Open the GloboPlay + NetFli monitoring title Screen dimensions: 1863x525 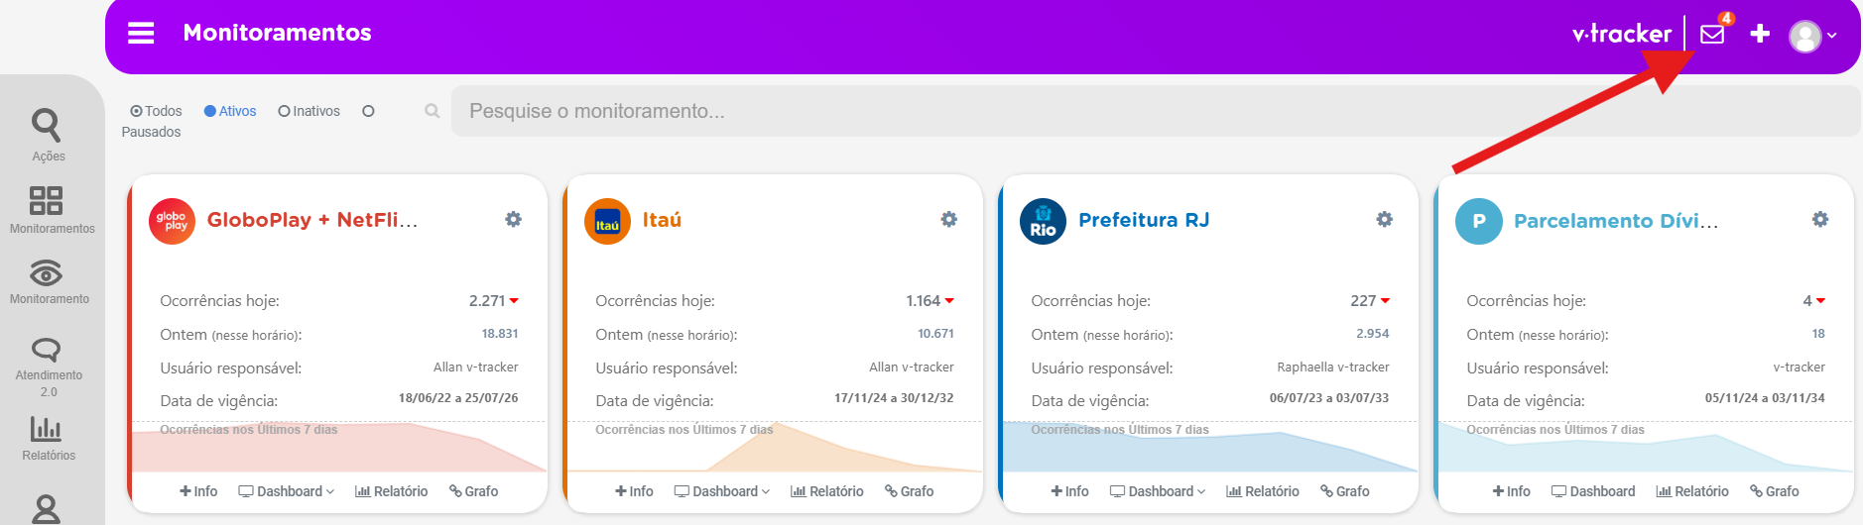point(312,220)
